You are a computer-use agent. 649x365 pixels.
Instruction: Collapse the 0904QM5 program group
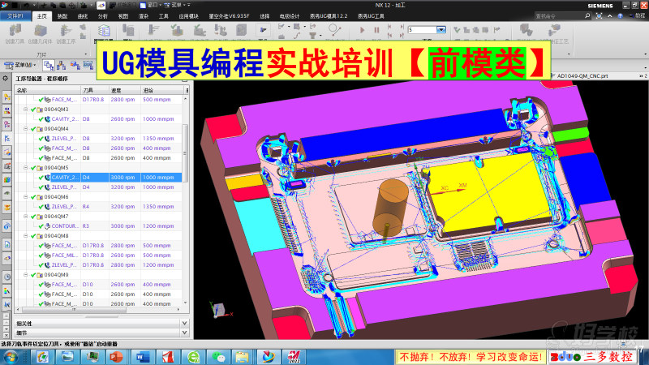click(25, 168)
